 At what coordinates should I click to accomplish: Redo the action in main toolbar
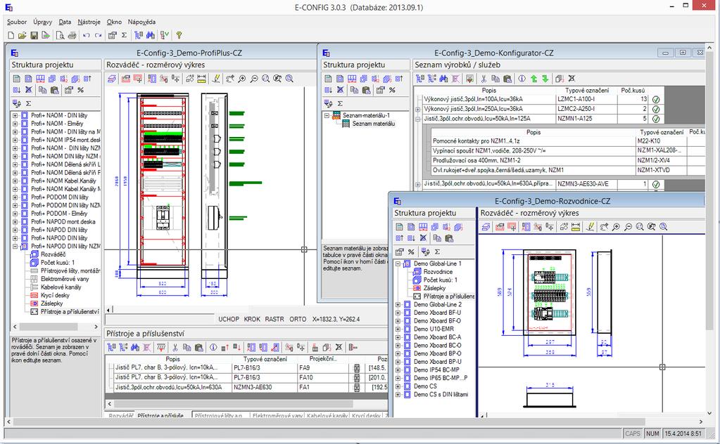[98, 35]
